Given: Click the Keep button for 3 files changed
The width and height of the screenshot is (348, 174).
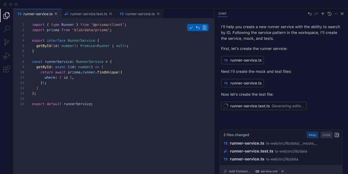Looking at the screenshot, I should 312,135.
